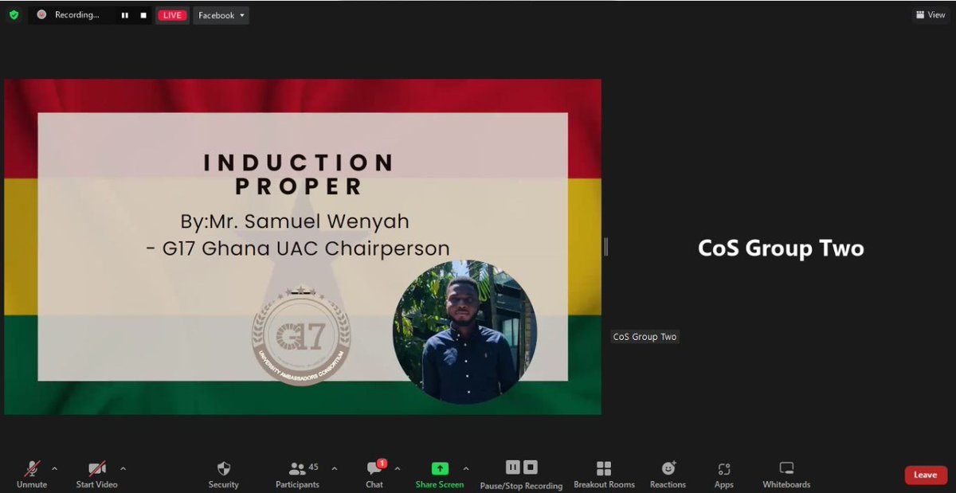The image size is (956, 493).
Task: Expand Chat options arrow
Action: pyautogui.click(x=398, y=468)
